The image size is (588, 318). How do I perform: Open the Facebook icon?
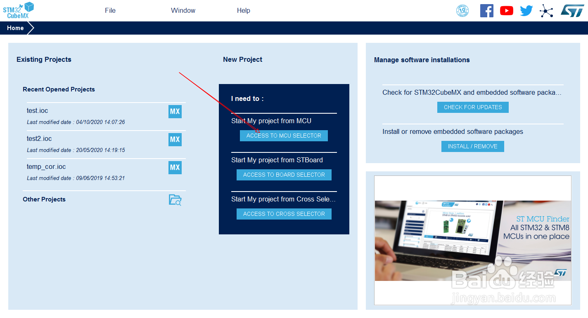tap(487, 11)
